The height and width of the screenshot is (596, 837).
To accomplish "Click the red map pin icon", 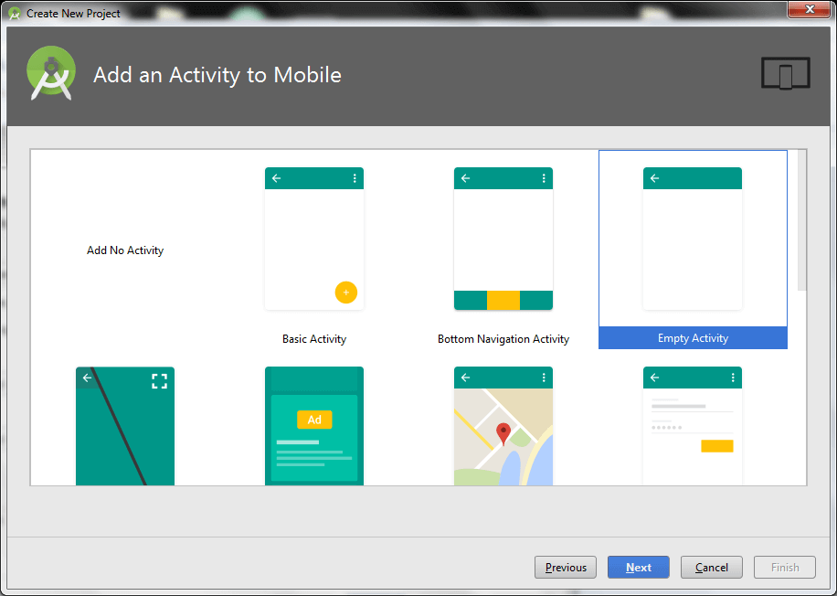I will click(503, 433).
